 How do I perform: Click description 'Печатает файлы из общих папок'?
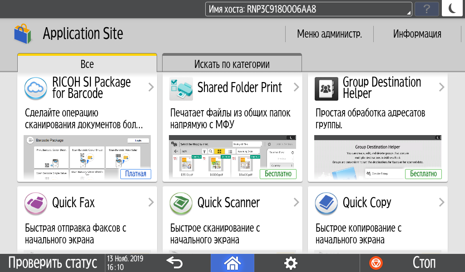click(x=230, y=119)
